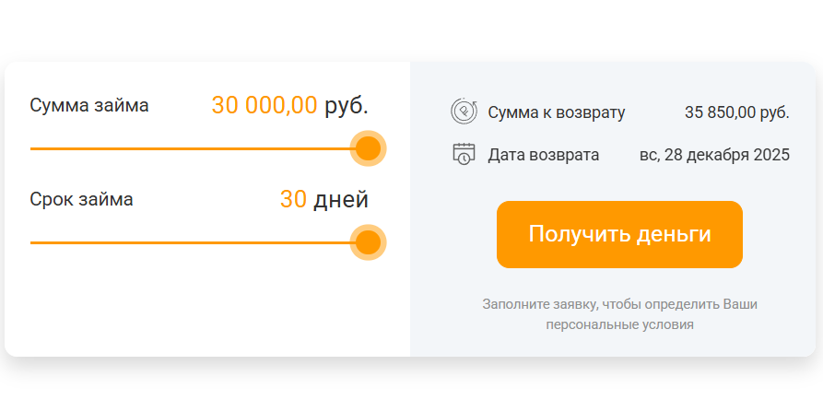Click the coin icon beside Сумма к возврату

click(x=464, y=112)
